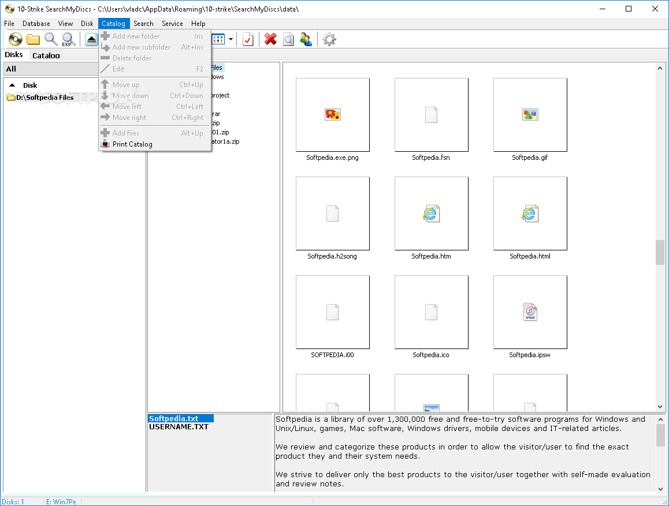Click Move up menu entry
669x506 pixels.
(x=155, y=85)
